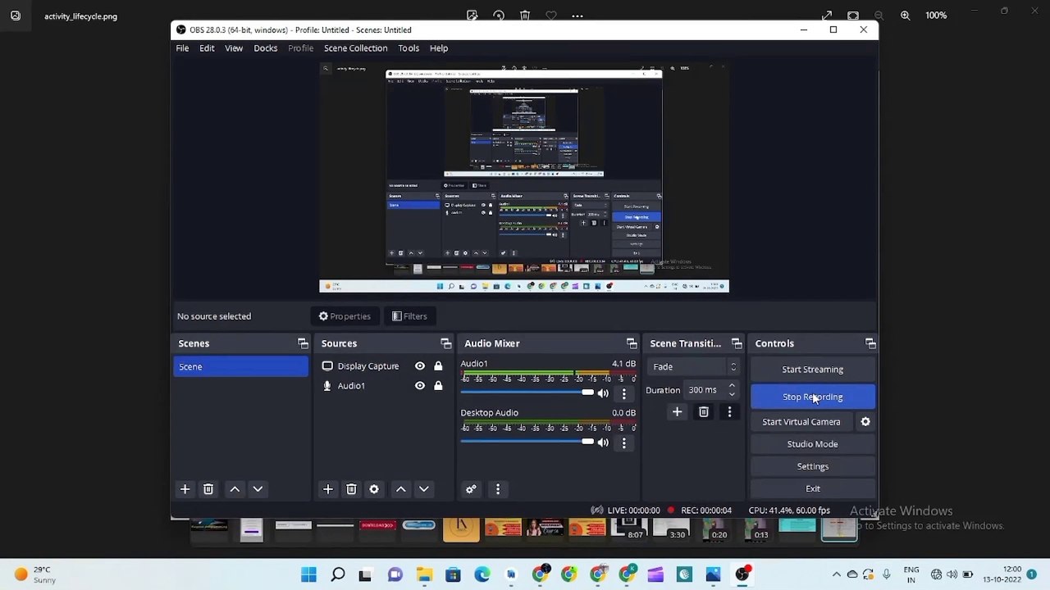This screenshot has height=590, width=1050.
Task: Decrease the transition duration with down arrow
Action: (732, 394)
